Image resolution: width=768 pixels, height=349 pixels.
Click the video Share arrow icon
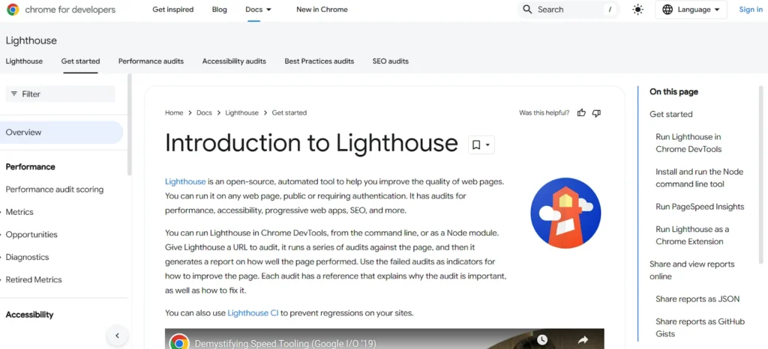click(583, 340)
